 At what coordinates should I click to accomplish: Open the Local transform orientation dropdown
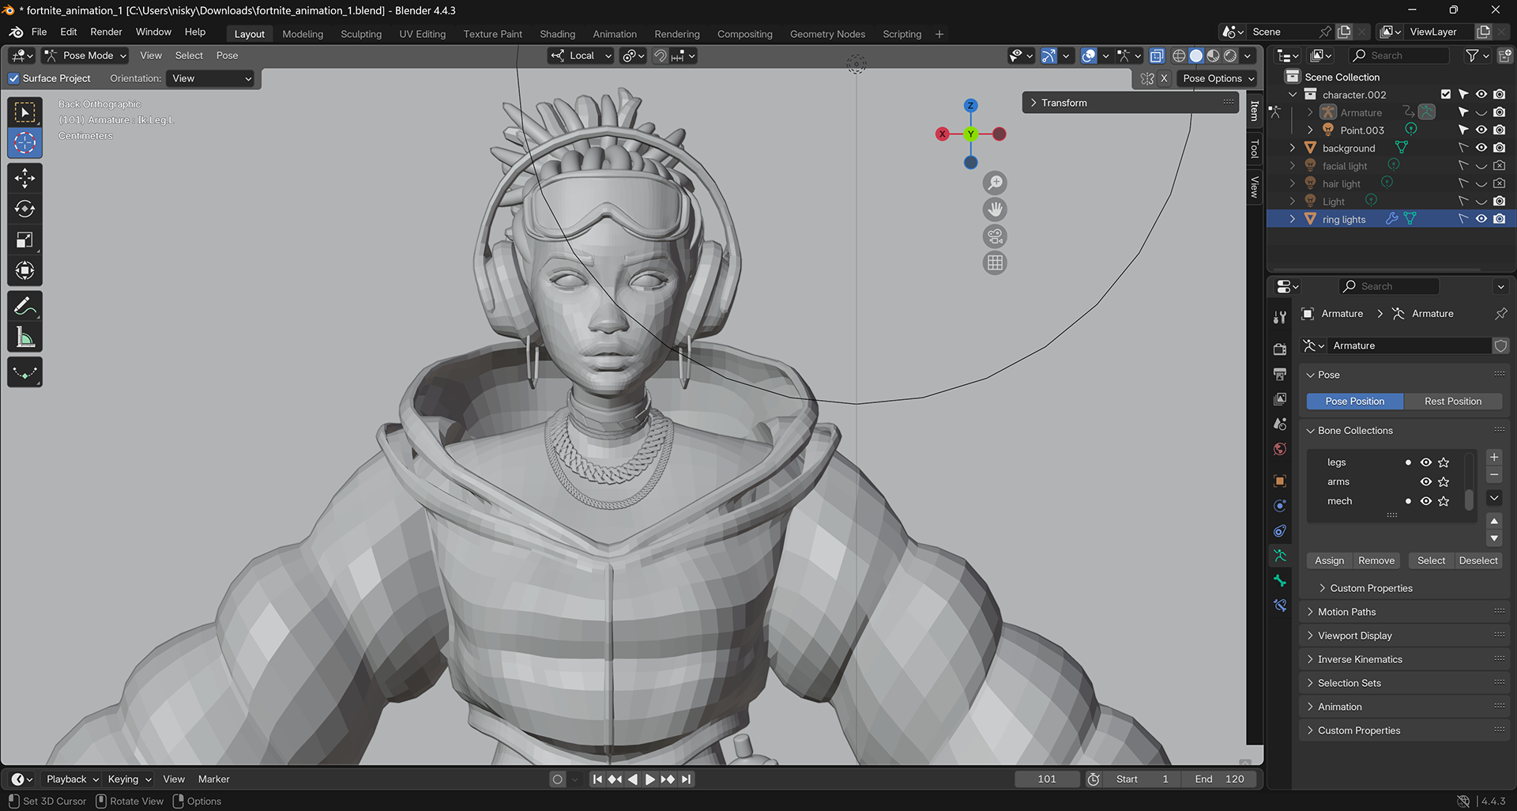click(582, 55)
